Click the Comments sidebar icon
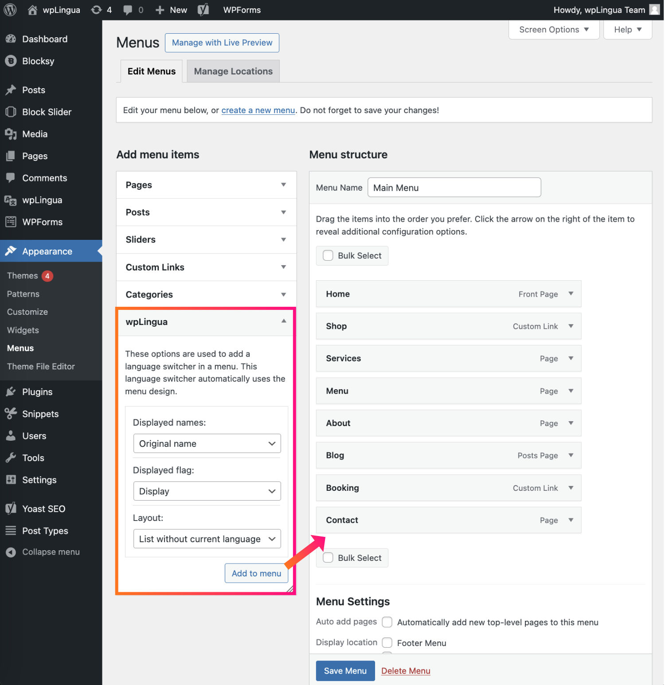This screenshot has height=685, width=665. [x=11, y=178]
